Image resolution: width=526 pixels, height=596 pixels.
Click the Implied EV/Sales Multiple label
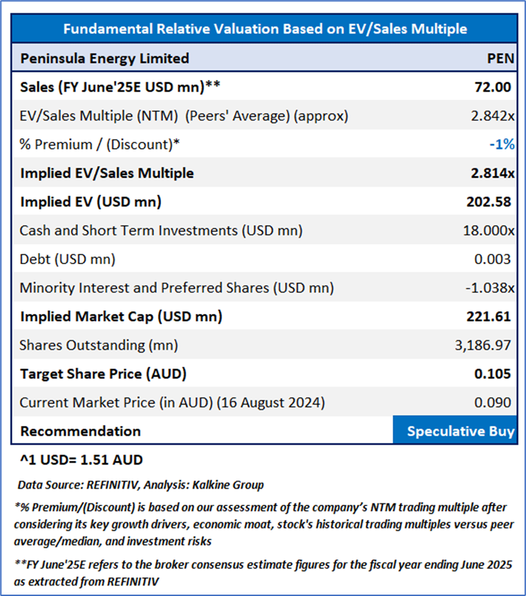pyautogui.click(x=107, y=173)
